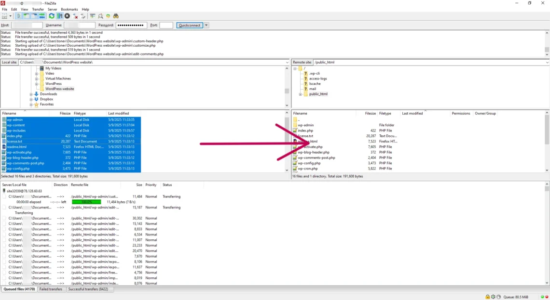Open the local site path dropdown

pyautogui.click(x=286, y=62)
